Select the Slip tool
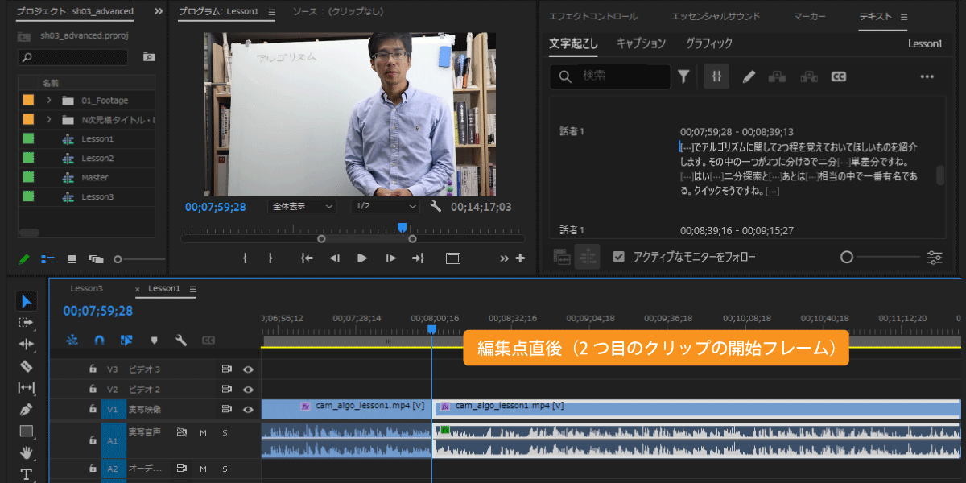This screenshot has width=966, height=483. 27,387
